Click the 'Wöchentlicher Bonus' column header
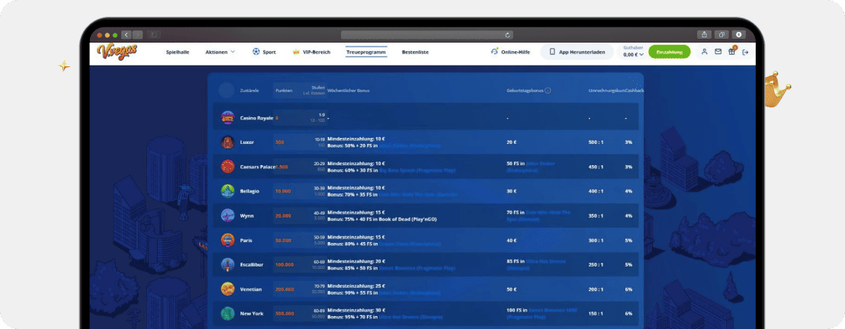Screen dimensions: 845x329 coord(348,91)
